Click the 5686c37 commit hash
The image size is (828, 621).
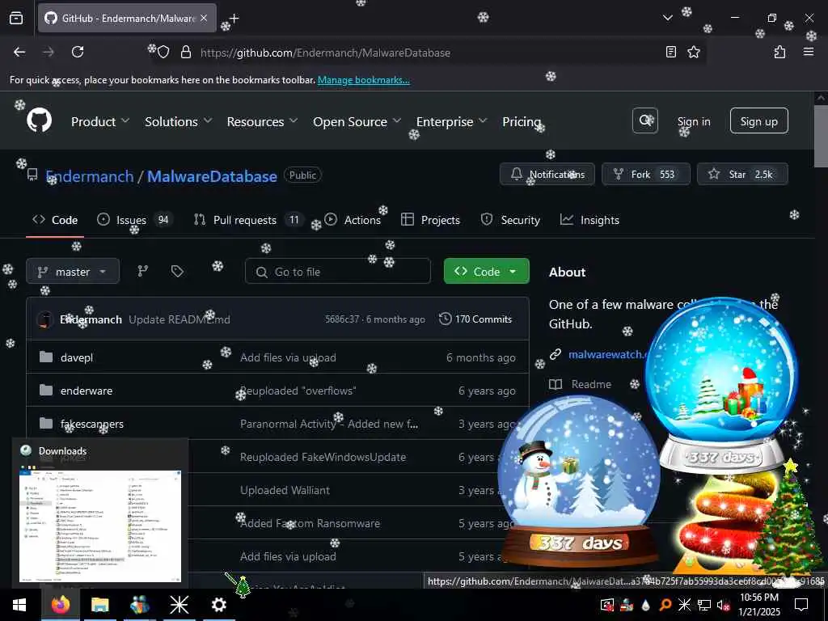(x=342, y=319)
